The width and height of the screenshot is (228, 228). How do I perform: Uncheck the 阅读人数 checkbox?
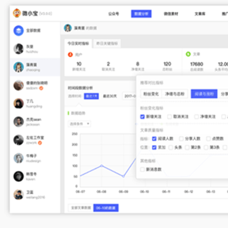tap(154, 139)
